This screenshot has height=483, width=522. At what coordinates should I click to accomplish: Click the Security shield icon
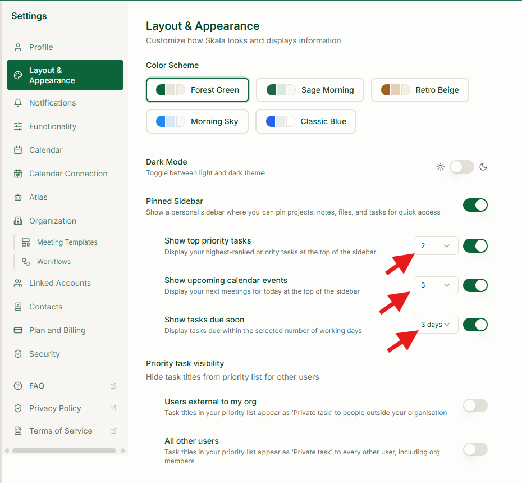[x=18, y=354]
